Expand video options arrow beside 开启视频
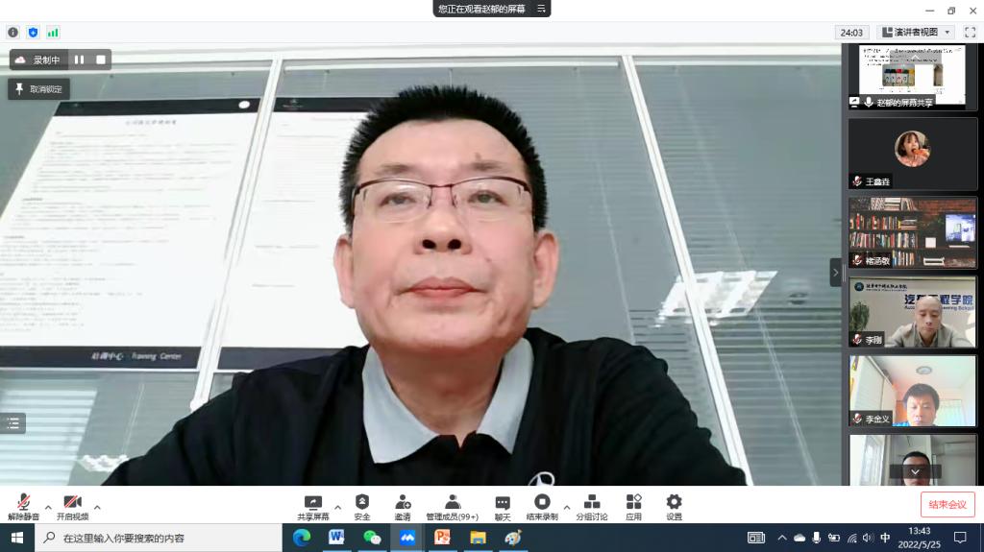 pos(97,507)
